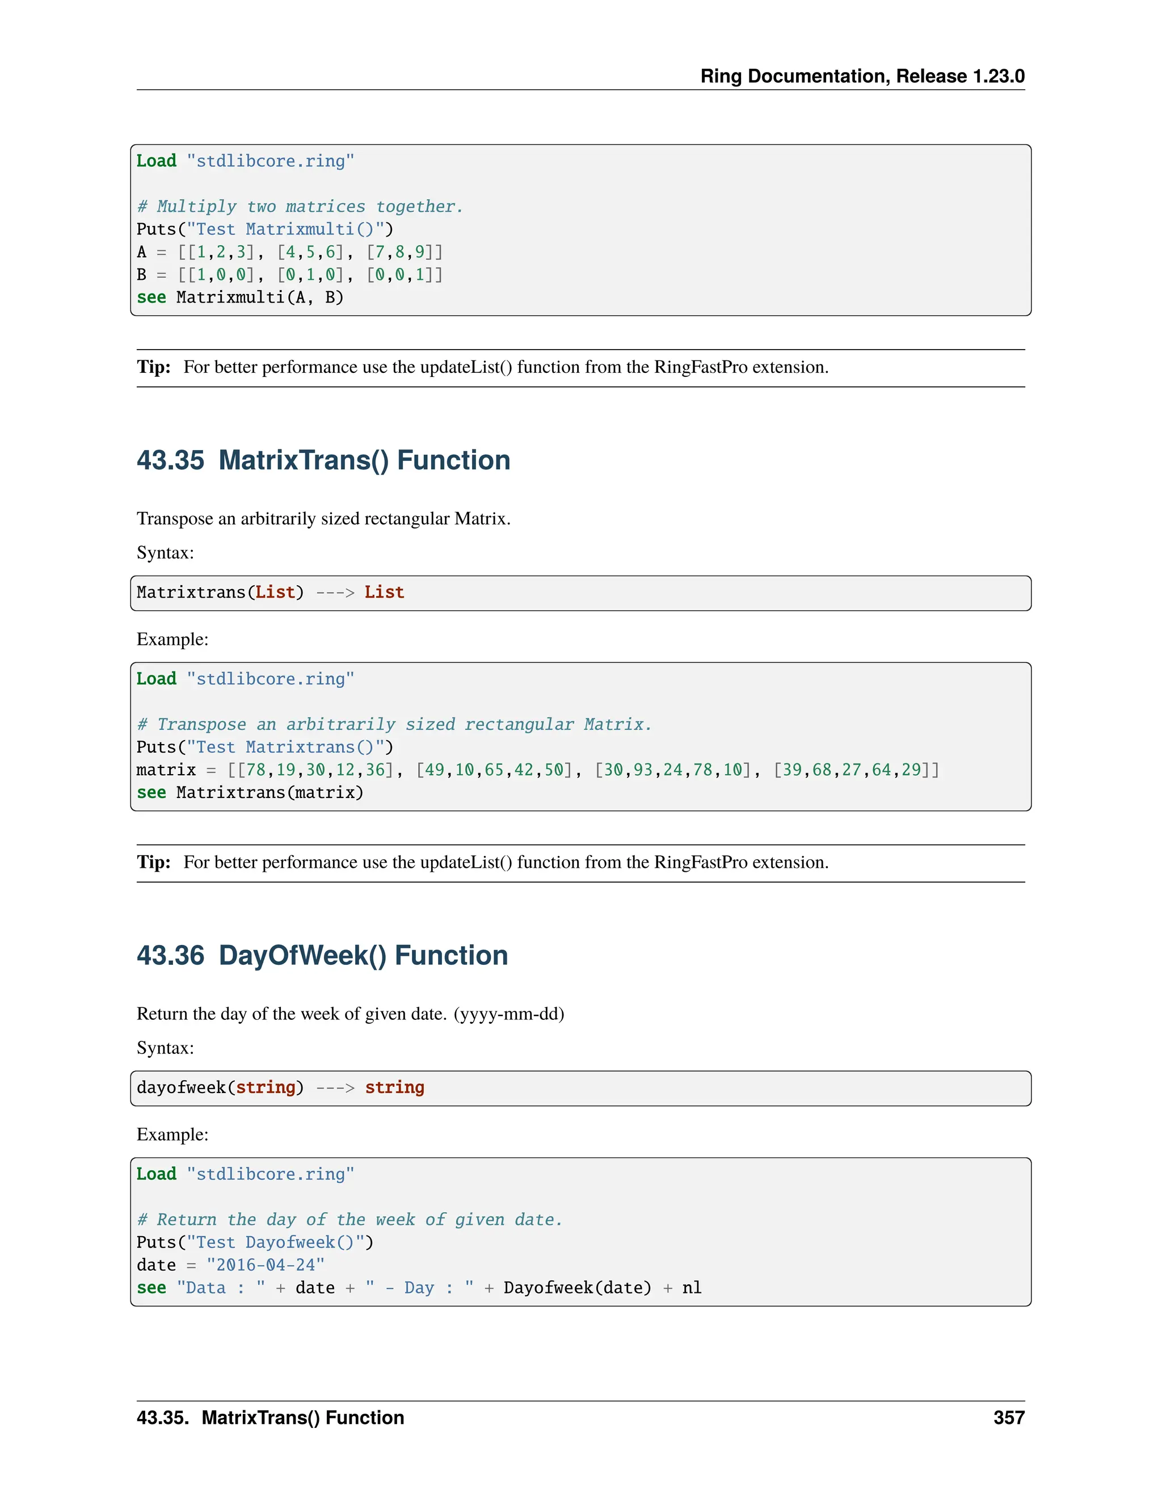Click the line starting 'matrix = [[78,19,30,12,36]'
Screen dimensions: 1162x1504
tap(538, 770)
